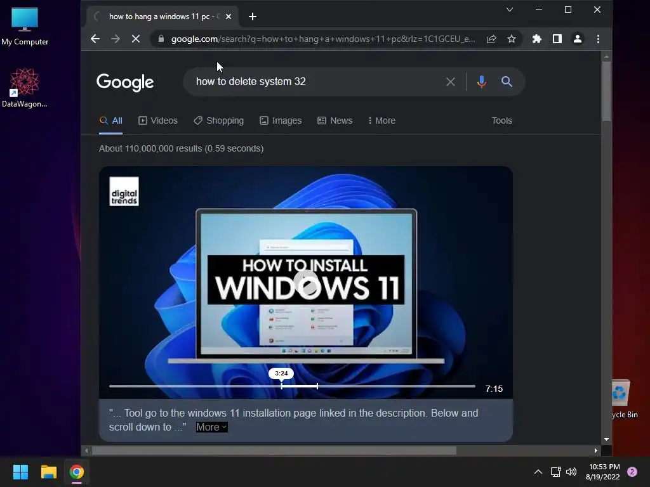This screenshot has width=650, height=487.
Task: Click the video progress bar
Action: tap(292, 386)
